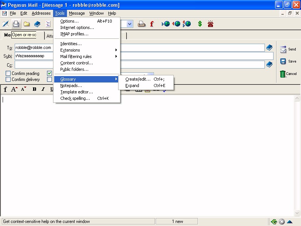Toggle bold formatting B icon
Viewport: 301px width, 226px height.
coord(34,89)
